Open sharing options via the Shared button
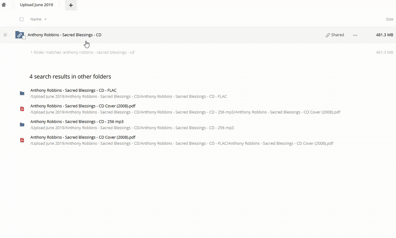Image resolution: width=396 pixels, height=238 pixels. click(x=335, y=35)
